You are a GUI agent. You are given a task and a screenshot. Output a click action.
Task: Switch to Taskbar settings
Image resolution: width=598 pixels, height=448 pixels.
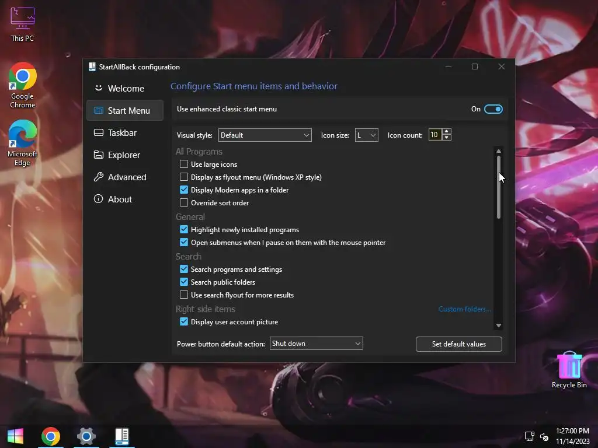click(x=125, y=132)
